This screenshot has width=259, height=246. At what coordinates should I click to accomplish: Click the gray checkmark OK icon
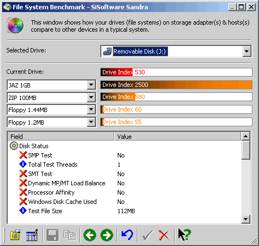tap(147, 235)
